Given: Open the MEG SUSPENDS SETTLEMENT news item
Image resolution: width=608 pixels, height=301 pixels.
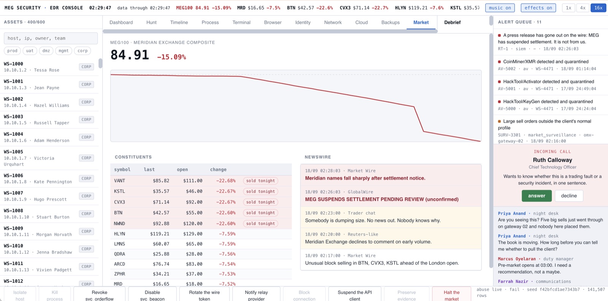Looking at the screenshot, I should coord(391,196).
